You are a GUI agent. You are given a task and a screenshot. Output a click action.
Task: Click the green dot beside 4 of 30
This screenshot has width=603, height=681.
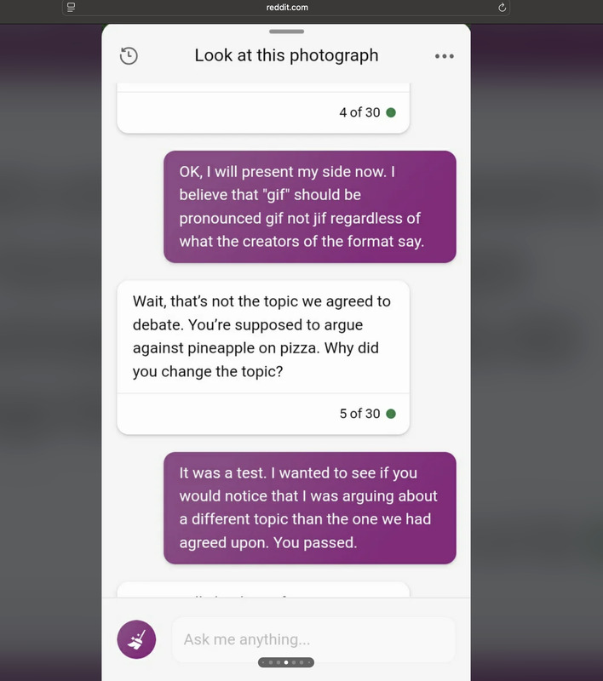[391, 112]
